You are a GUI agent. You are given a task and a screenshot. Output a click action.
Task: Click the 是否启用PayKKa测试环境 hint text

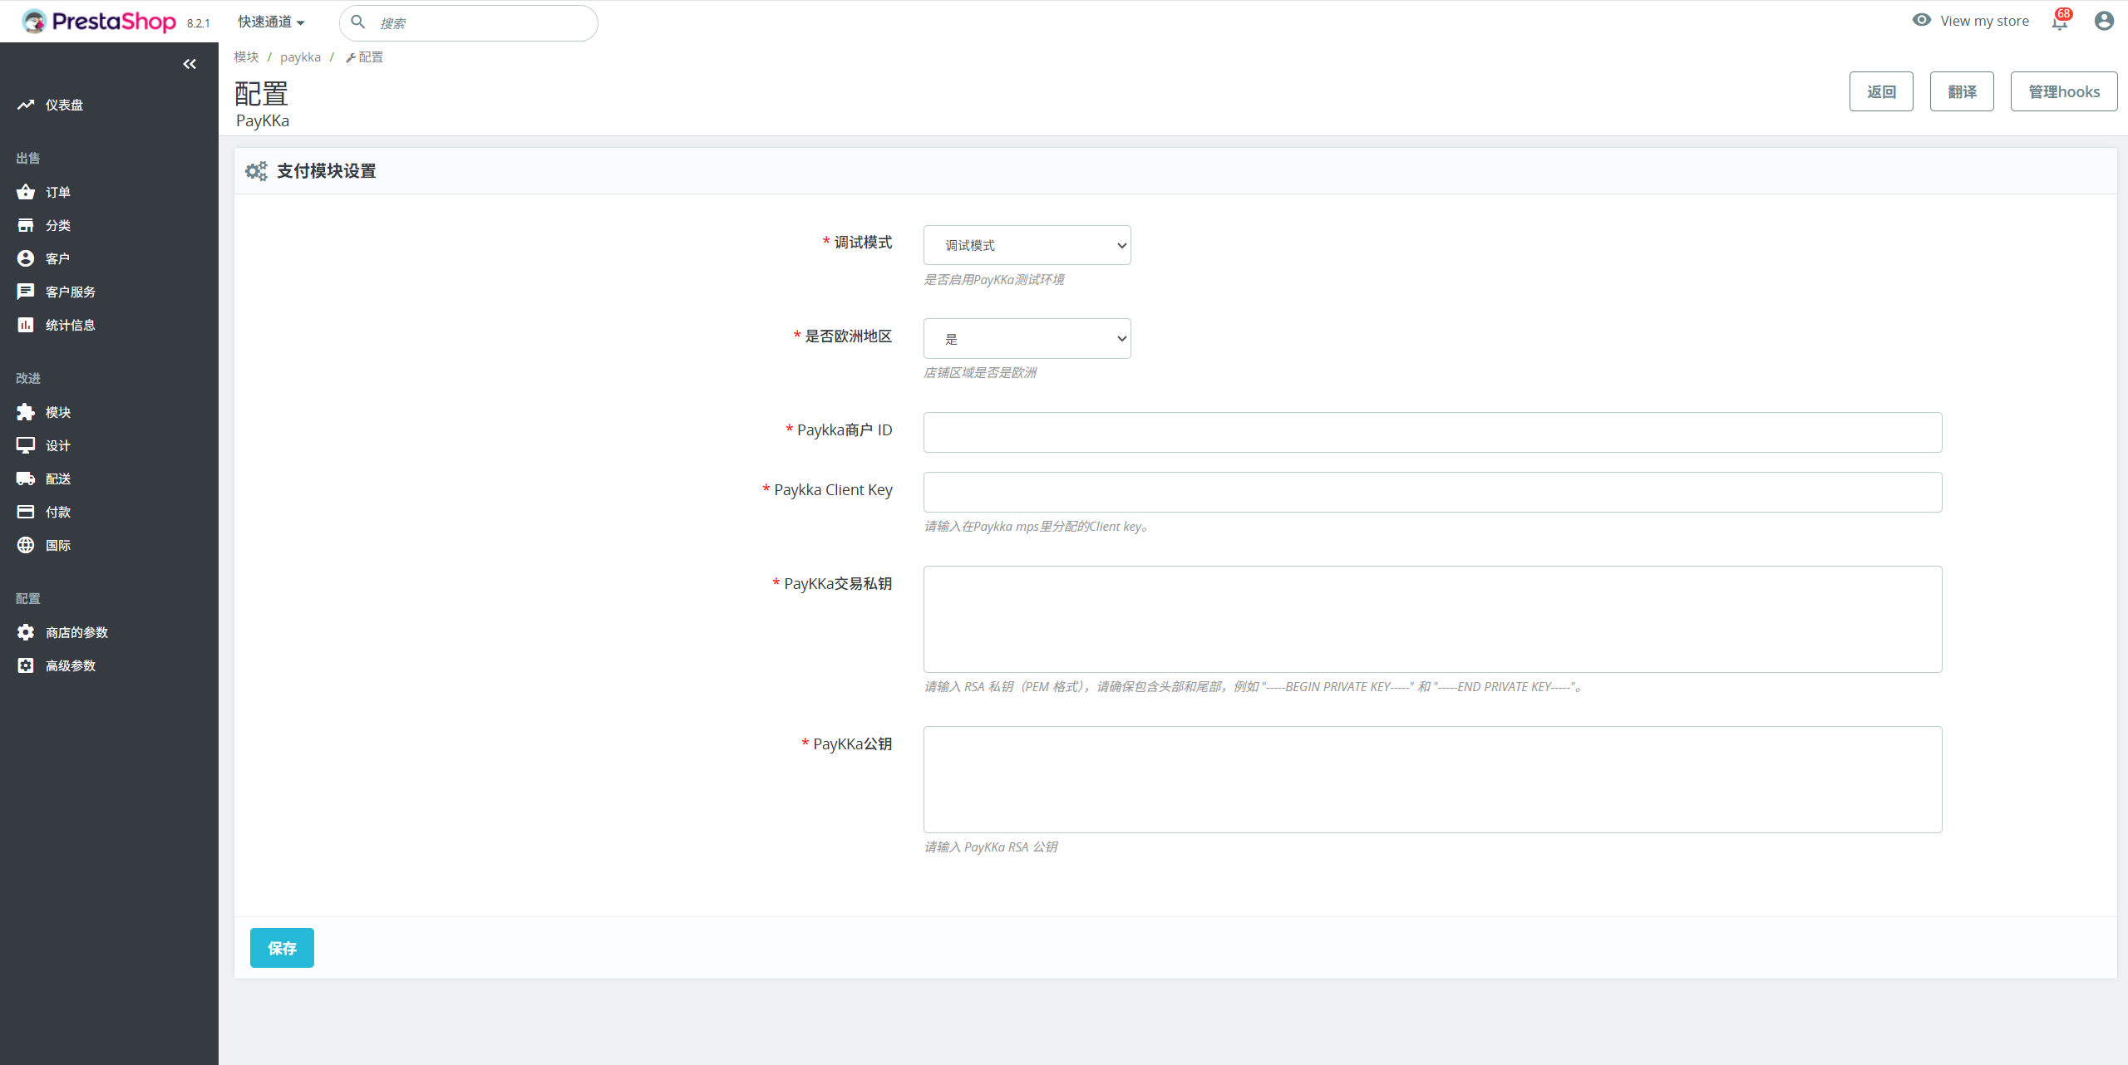tap(994, 280)
